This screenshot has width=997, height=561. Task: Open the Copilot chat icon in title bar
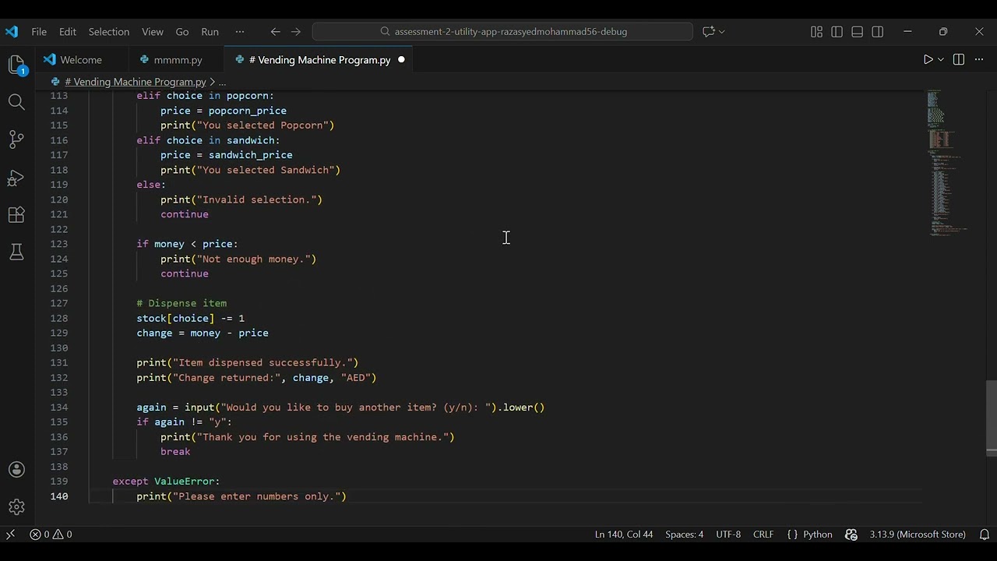tap(708, 32)
